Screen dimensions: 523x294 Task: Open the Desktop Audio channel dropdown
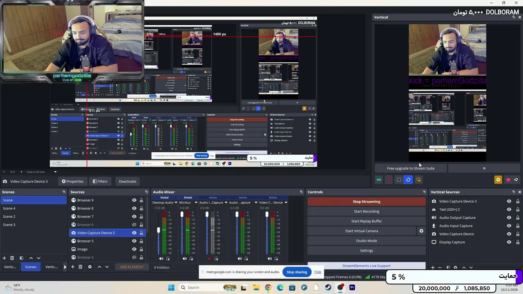pyautogui.click(x=176, y=203)
